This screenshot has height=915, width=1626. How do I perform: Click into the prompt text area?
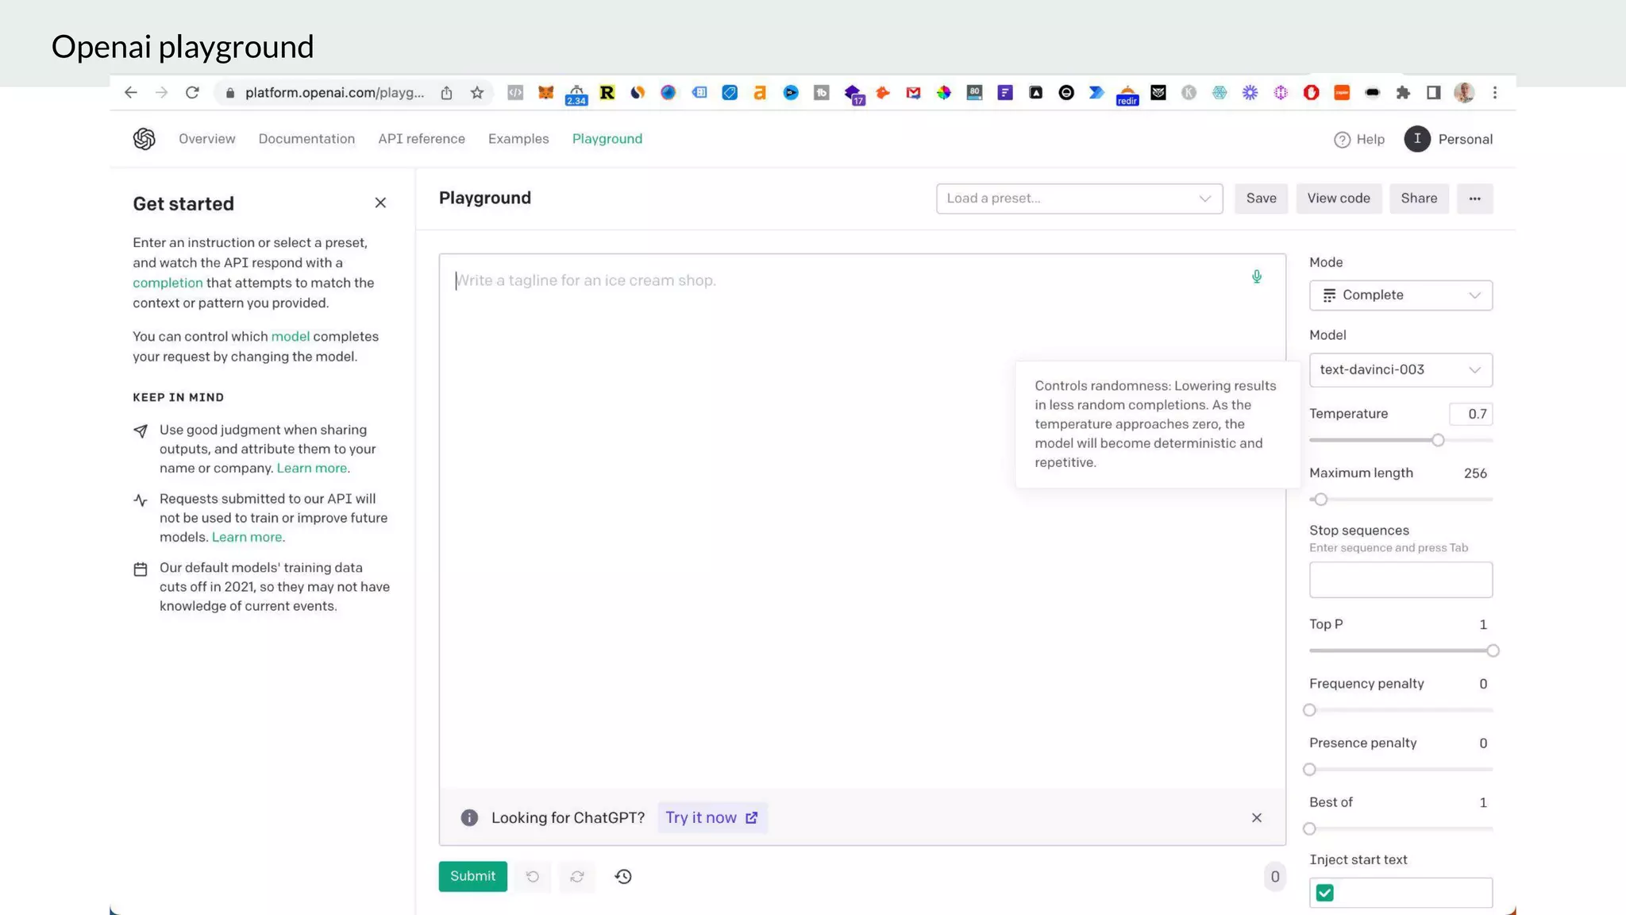point(862,520)
